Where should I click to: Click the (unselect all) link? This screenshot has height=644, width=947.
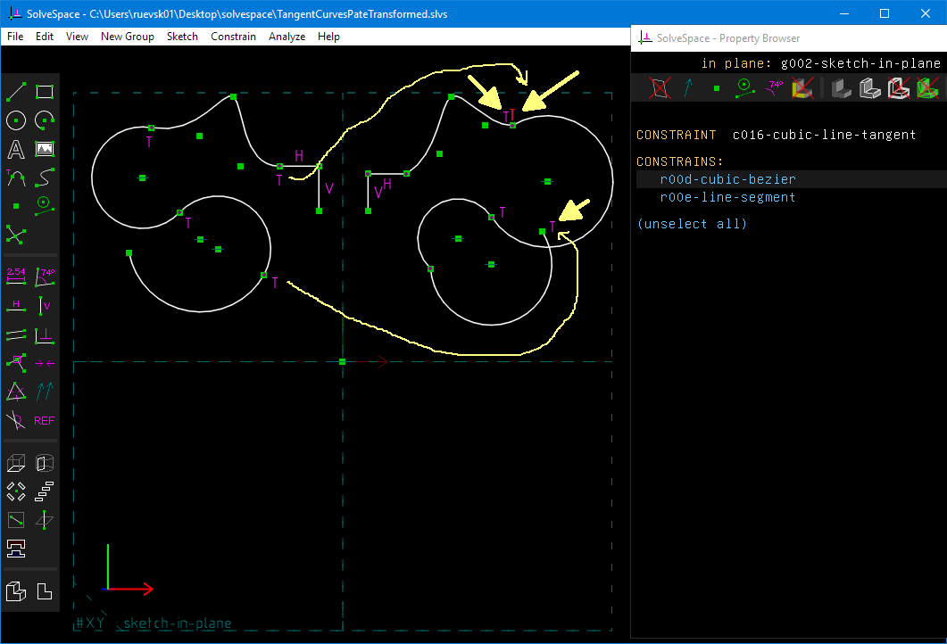[x=692, y=224]
